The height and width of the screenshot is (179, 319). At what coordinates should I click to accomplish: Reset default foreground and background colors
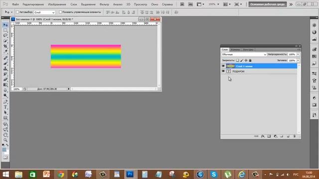pyautogui.click(x=3, y=145)
